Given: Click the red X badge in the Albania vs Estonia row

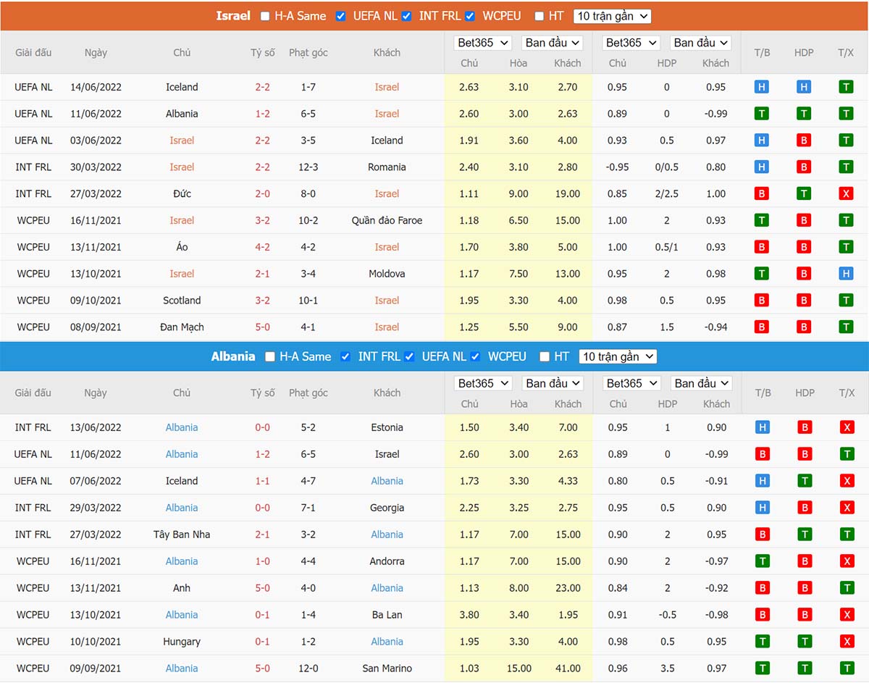Looking at the screenshot, I should pyautogui.click(x=847, y=427).
